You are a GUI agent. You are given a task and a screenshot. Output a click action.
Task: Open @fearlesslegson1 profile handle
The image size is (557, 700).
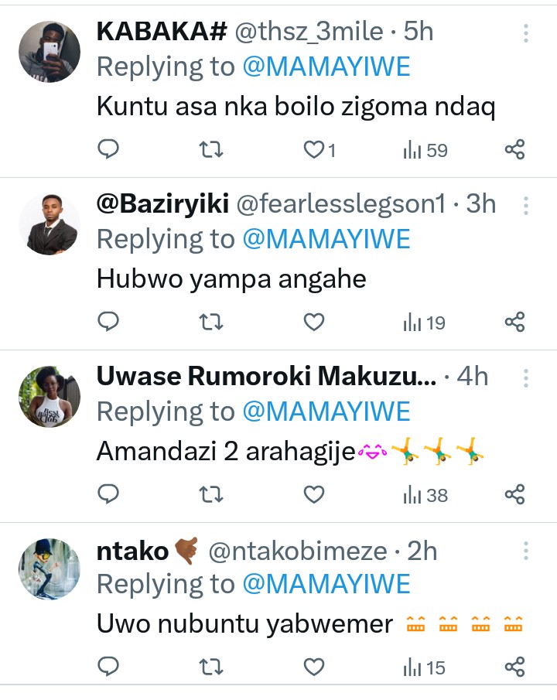[x=340, y=204]
